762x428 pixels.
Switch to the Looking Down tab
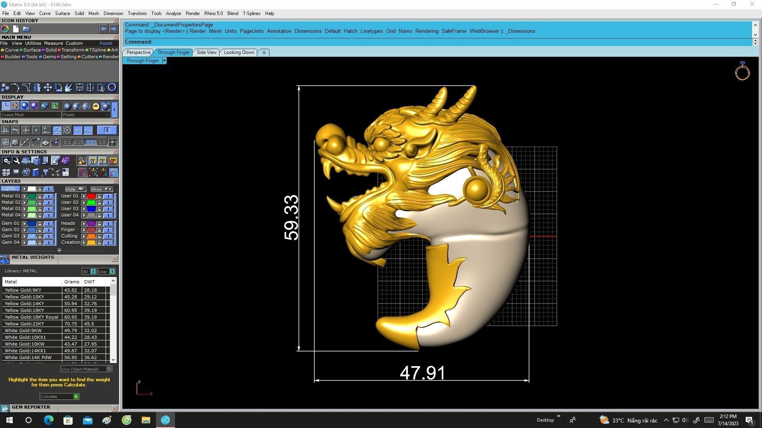click(239, 52)
